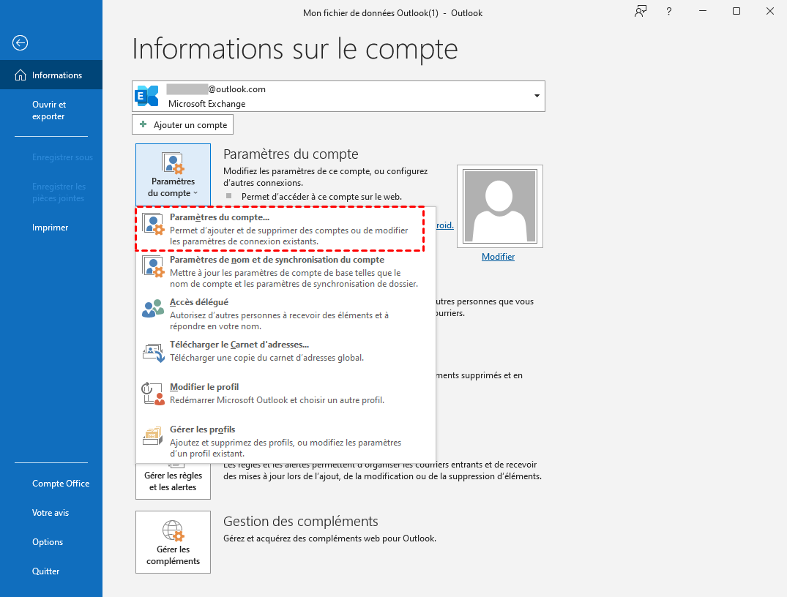Image resolution: width=787 pixels, height=597 pixels.
Task: Click the name and sync settings icon
Action: [x=153, y=266]
